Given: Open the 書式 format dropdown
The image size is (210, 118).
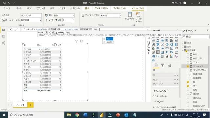Looking at the screenshot, I should [x=64, y=15].
